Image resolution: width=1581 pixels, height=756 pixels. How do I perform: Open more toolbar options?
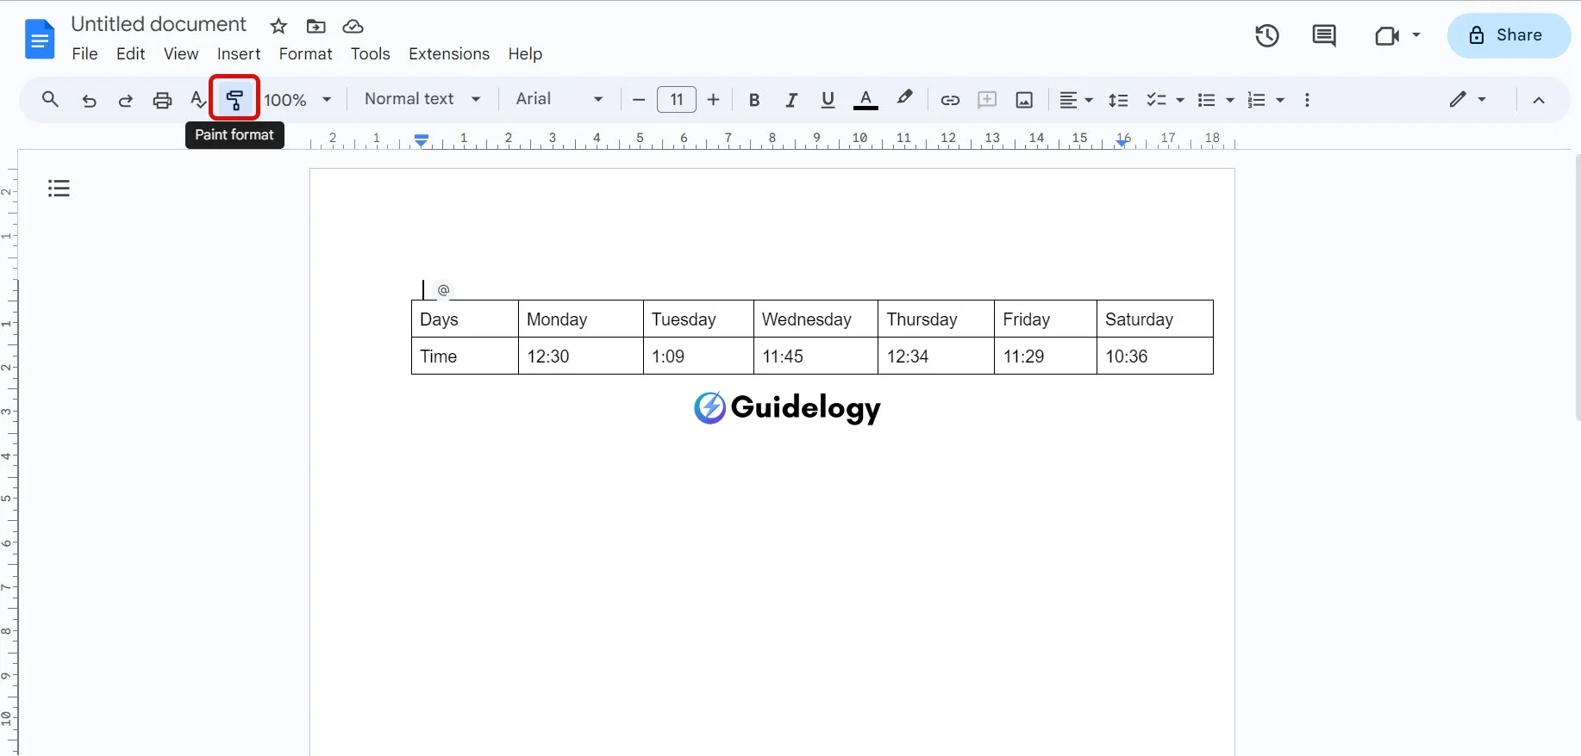tap(1307, 100)
